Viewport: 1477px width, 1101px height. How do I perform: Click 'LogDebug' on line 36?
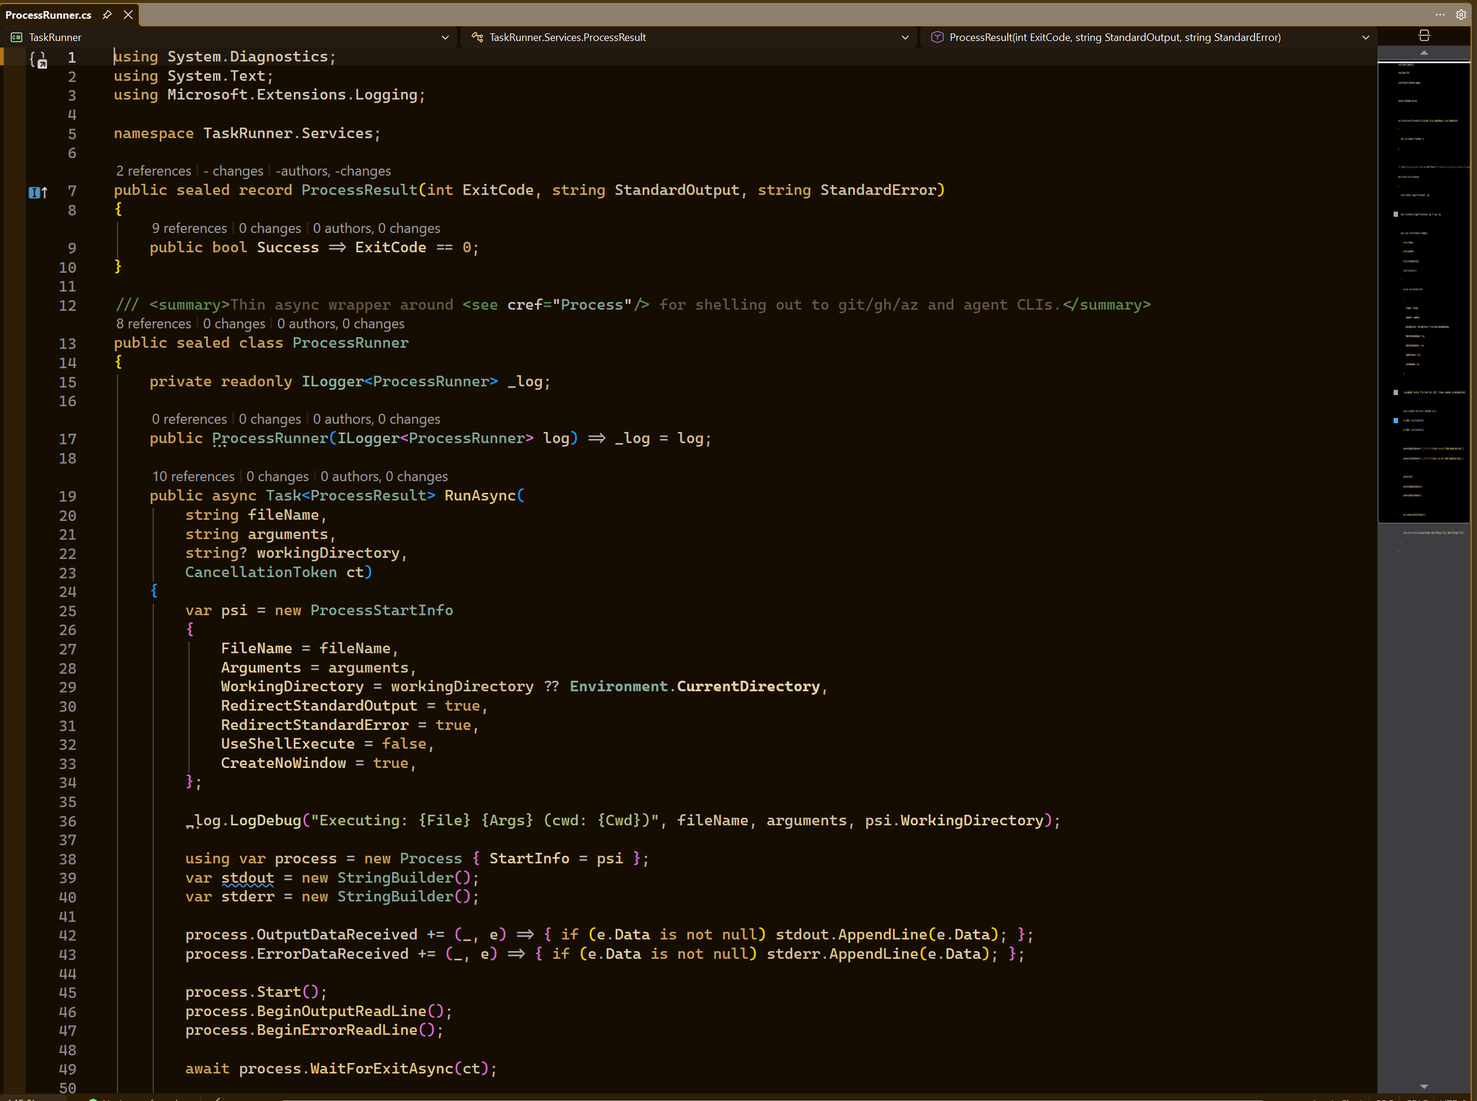266,821
